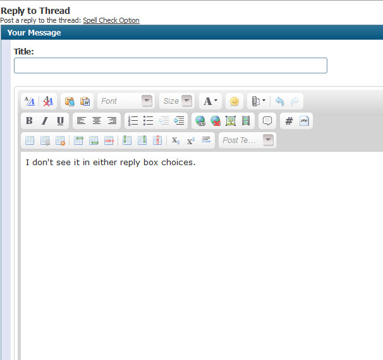383x360 pixels.
Task: Wrap selection in Quote tags
Action: point(267,121)
